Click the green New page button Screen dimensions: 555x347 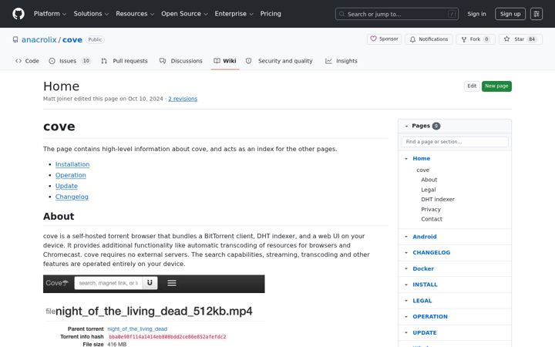[x=496, y=86]
